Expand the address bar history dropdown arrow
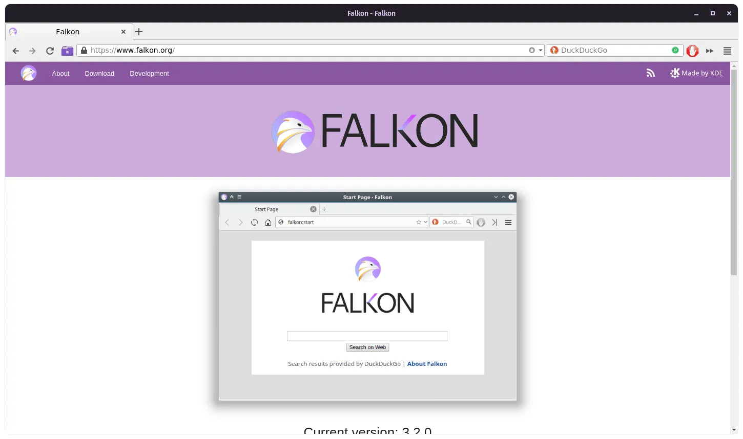The height and width of the screenshot is (439, 743). (540, 50)
